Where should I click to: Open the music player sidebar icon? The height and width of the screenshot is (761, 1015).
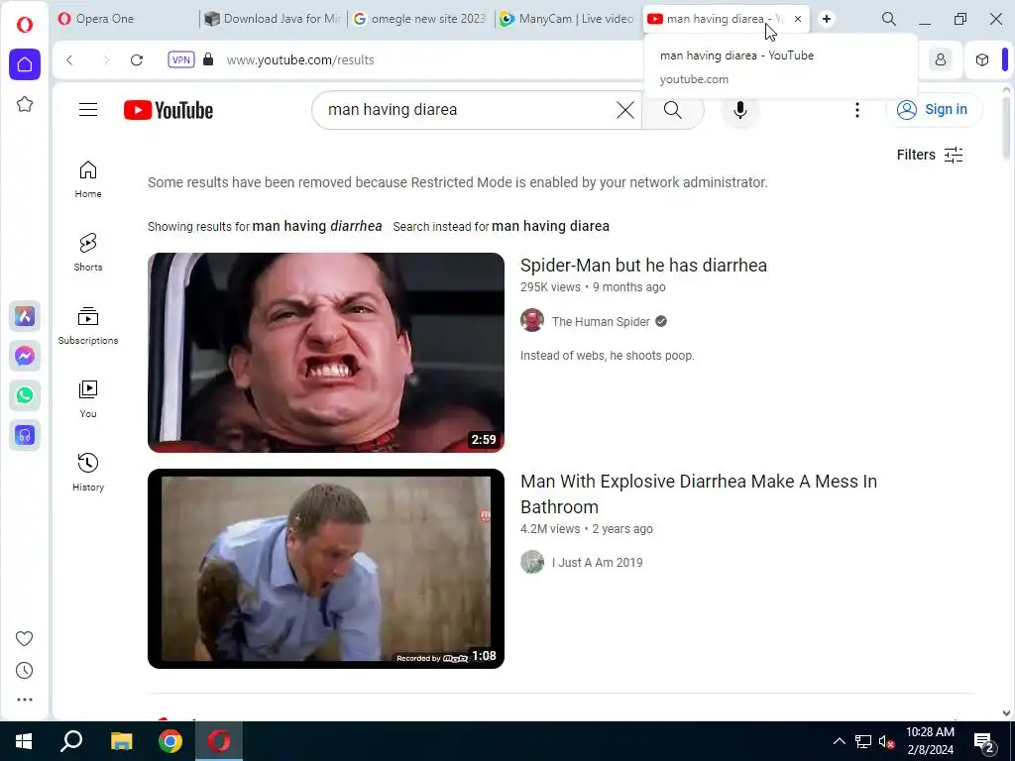[25, 436]
